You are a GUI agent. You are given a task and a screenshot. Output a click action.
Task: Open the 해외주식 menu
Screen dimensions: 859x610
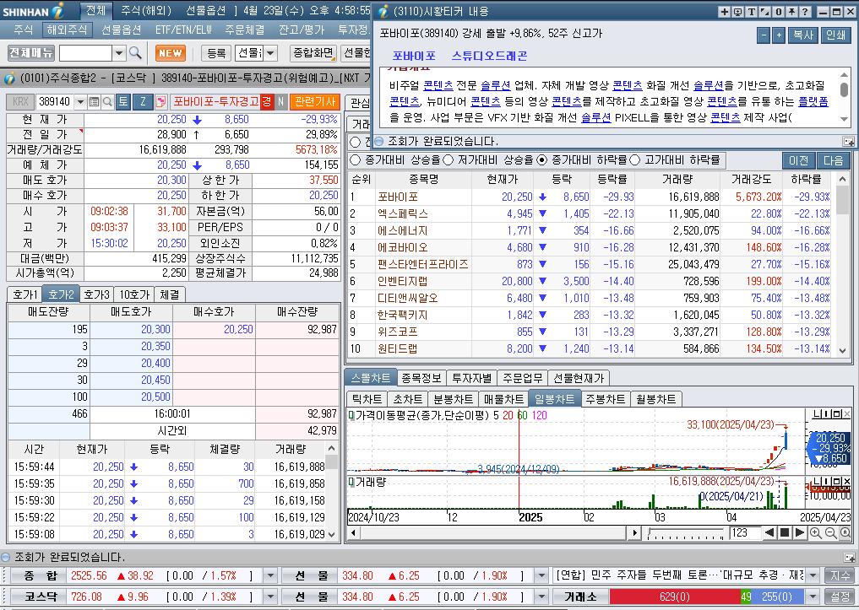pos(67,30)
